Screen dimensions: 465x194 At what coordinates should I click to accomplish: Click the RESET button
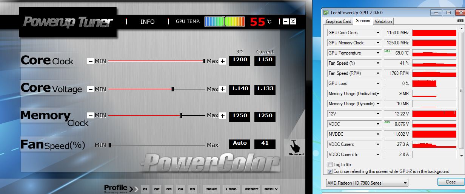251,189
